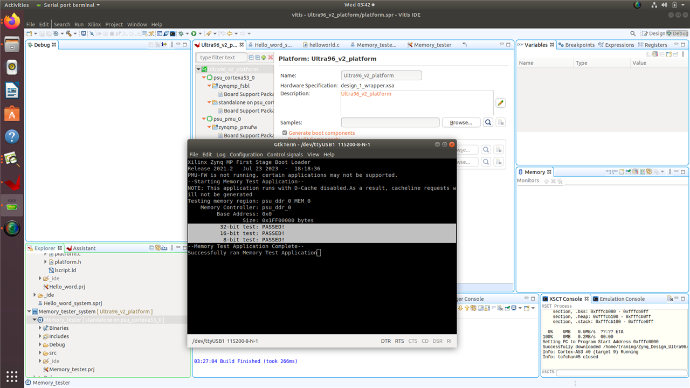Switch to the helloworld.c editor tab
The image size is (690, 388).
[x=321, y=45]
